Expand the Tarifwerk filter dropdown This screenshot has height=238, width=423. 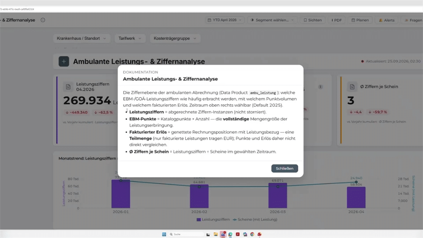click(x=130, y=38)
